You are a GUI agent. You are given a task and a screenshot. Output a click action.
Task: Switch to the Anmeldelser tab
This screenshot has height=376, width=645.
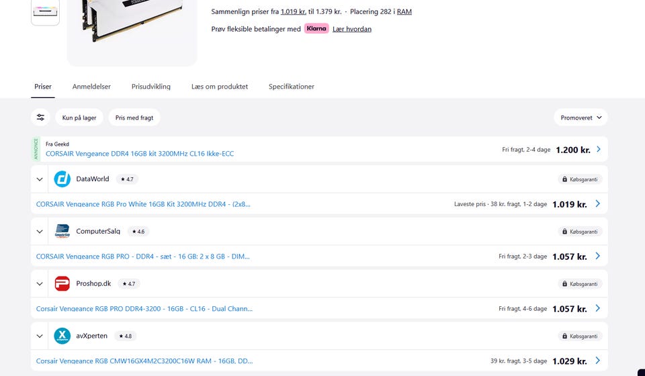point(91,87)
